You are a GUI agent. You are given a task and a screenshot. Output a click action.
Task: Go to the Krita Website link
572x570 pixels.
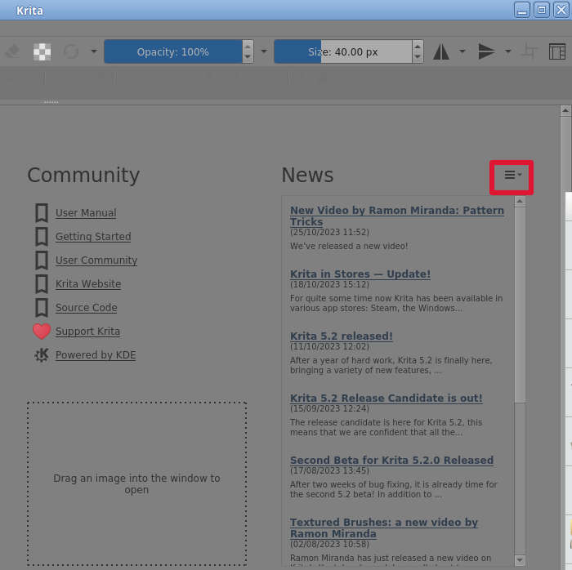88,284
